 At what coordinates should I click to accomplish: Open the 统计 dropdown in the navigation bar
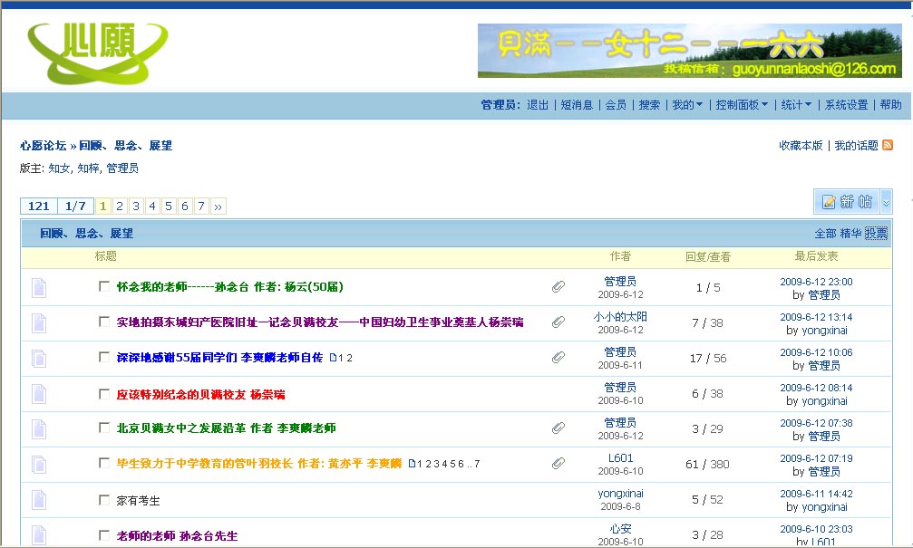[796, 105]
